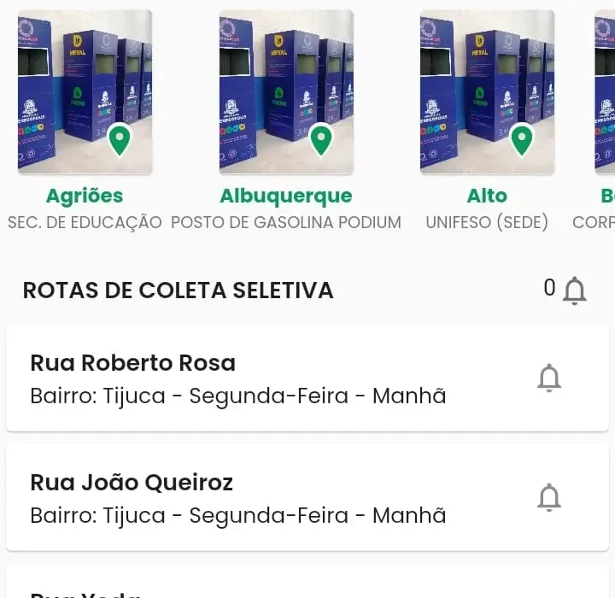
Task: Toggle alert bell for Rua João Queiroz
Action: 549,497
